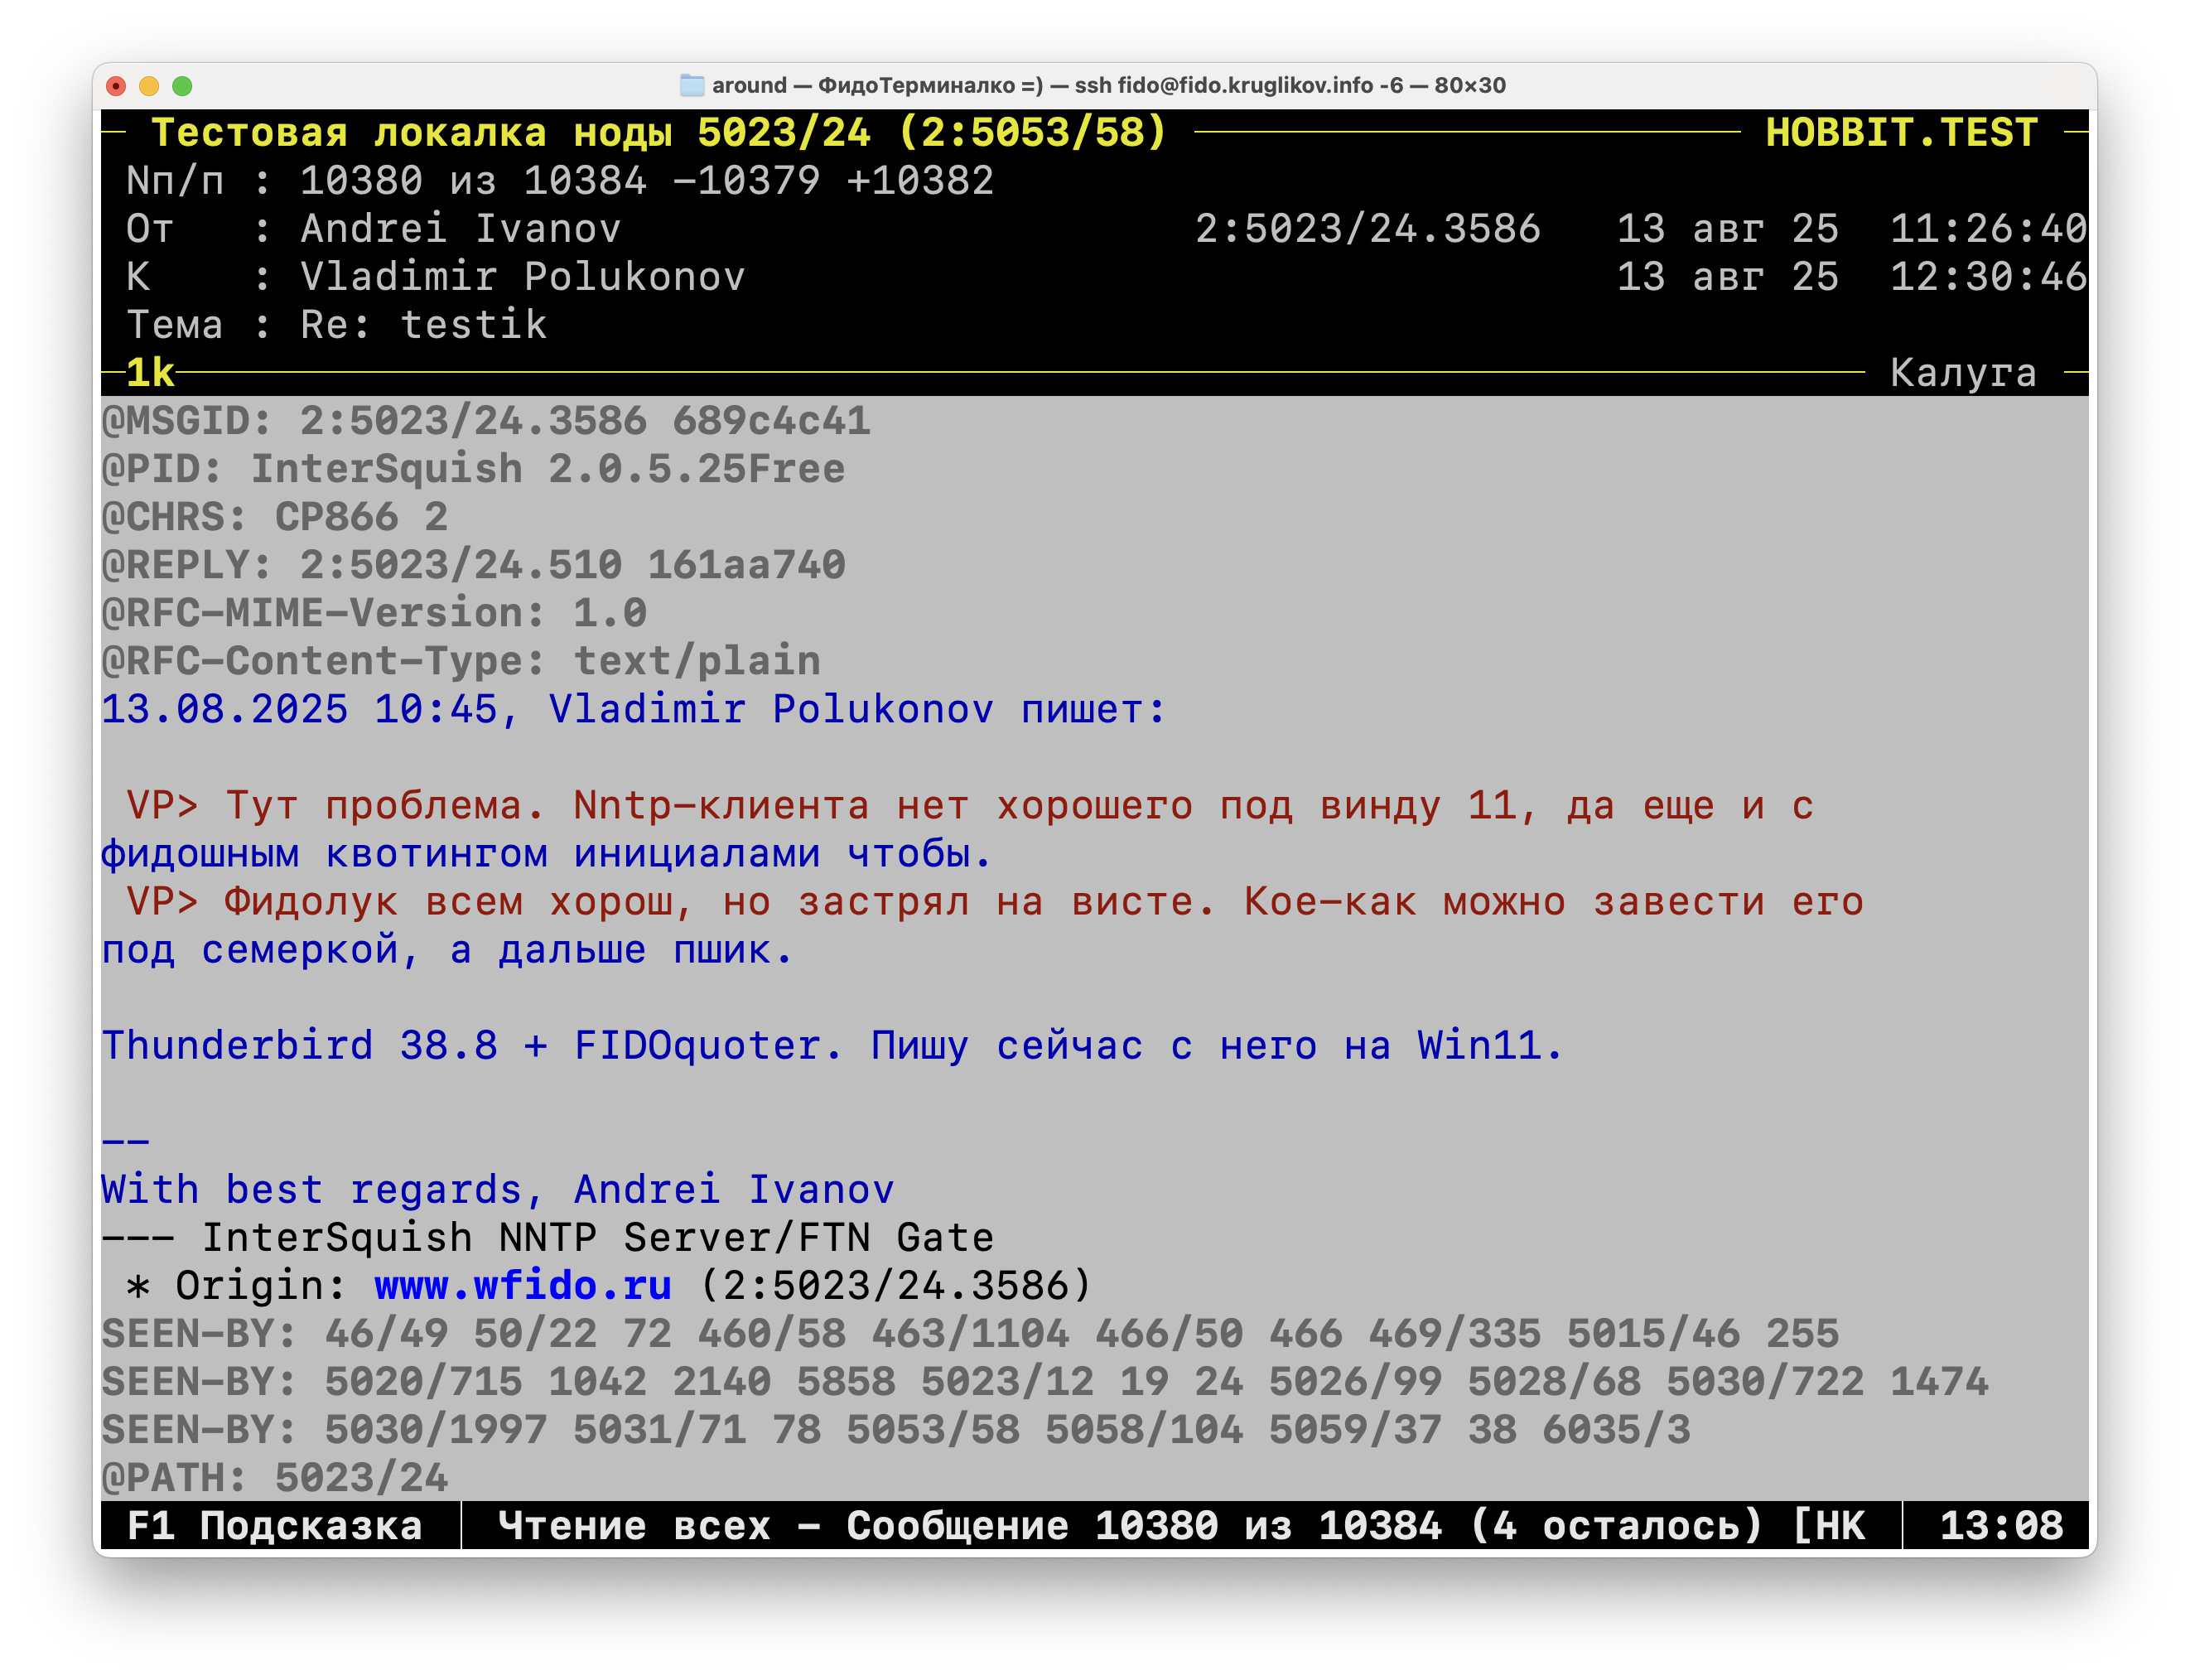This screenshot has width=2190, height=1680.
Task: Click the tearline InterSquish NNTP Server/FTN Gate
Action: pyautogui.click(x=548, y=1238)
